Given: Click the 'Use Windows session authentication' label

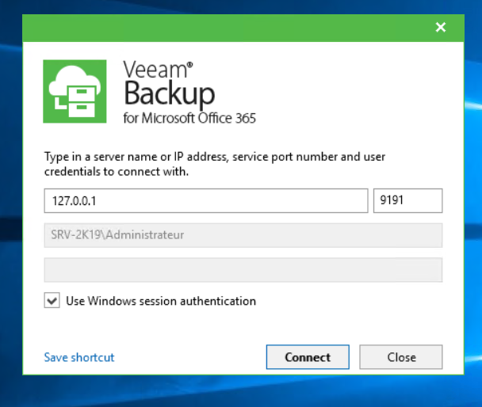Looking at the screenshot, I should coord(161,301).
